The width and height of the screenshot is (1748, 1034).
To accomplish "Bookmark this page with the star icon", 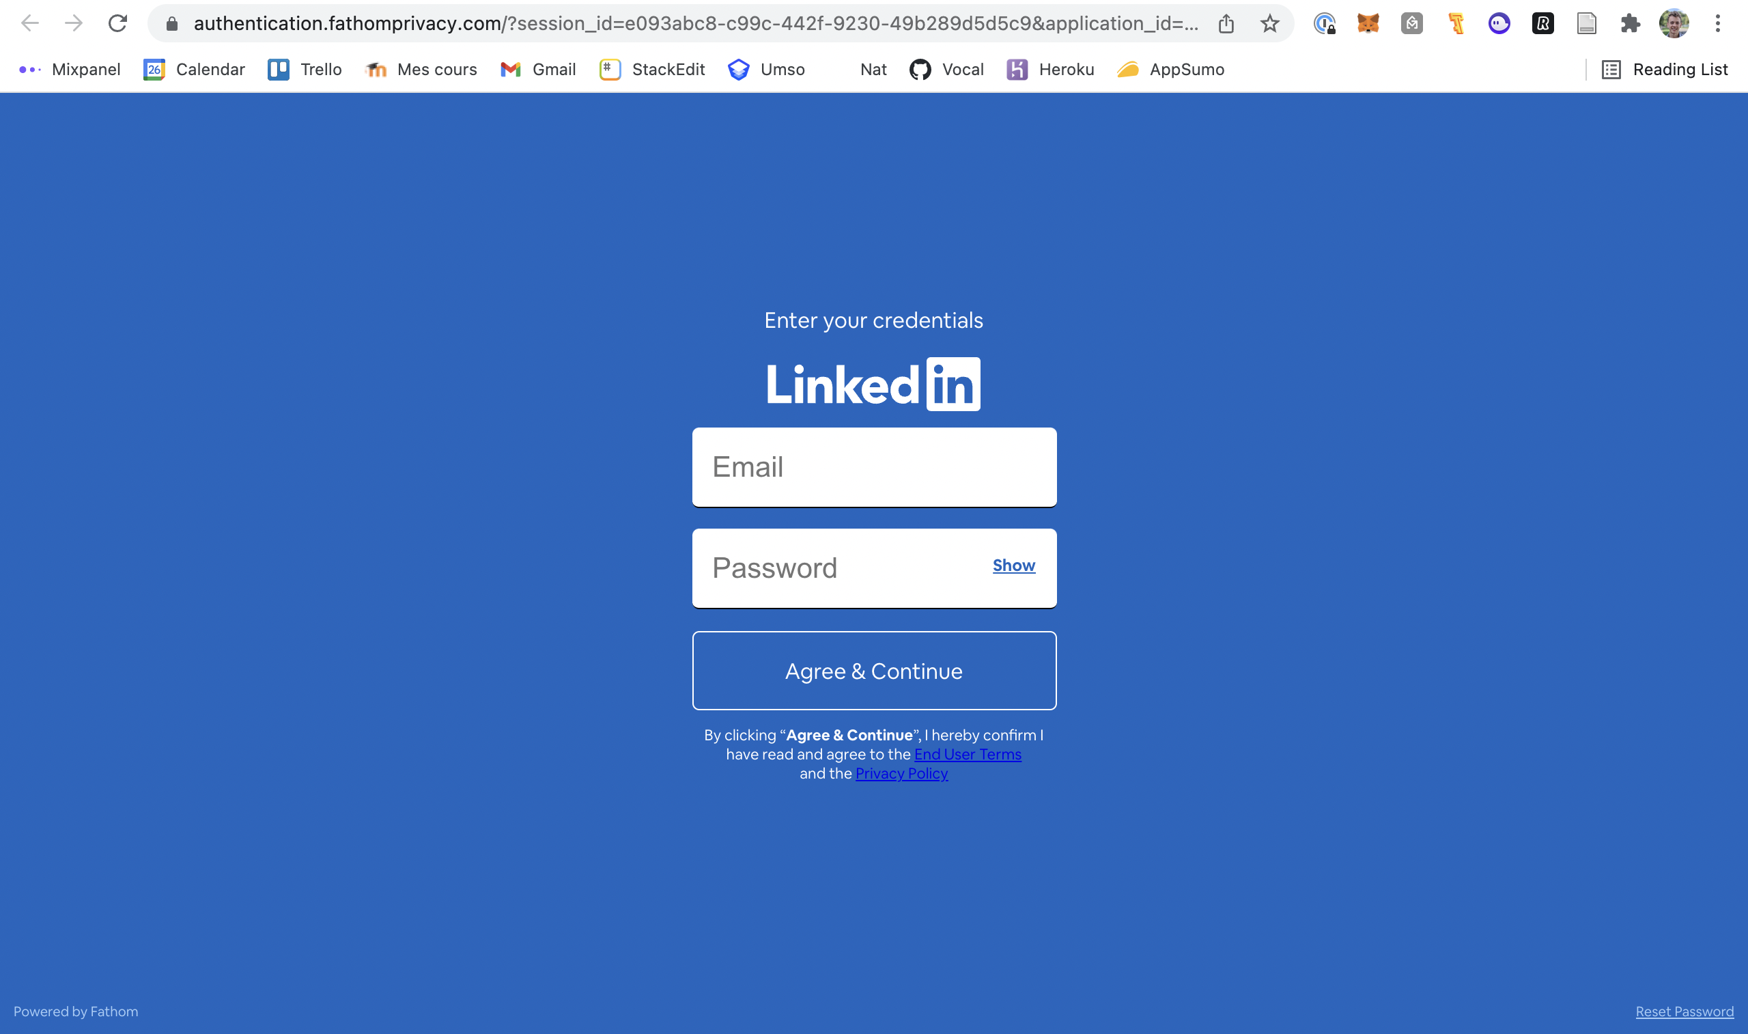I will [1269, 23].
